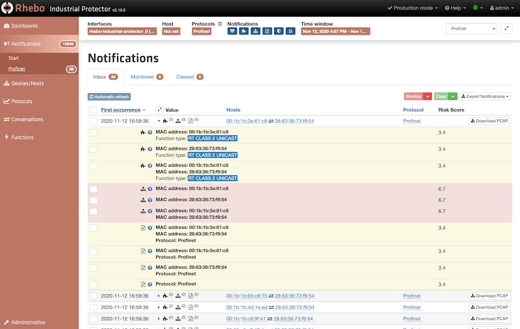Click network-tree icon in 00:1b:1b:3e:61:c8 summary row
This screenshot has width=520, height=329.
pos(178,121)
